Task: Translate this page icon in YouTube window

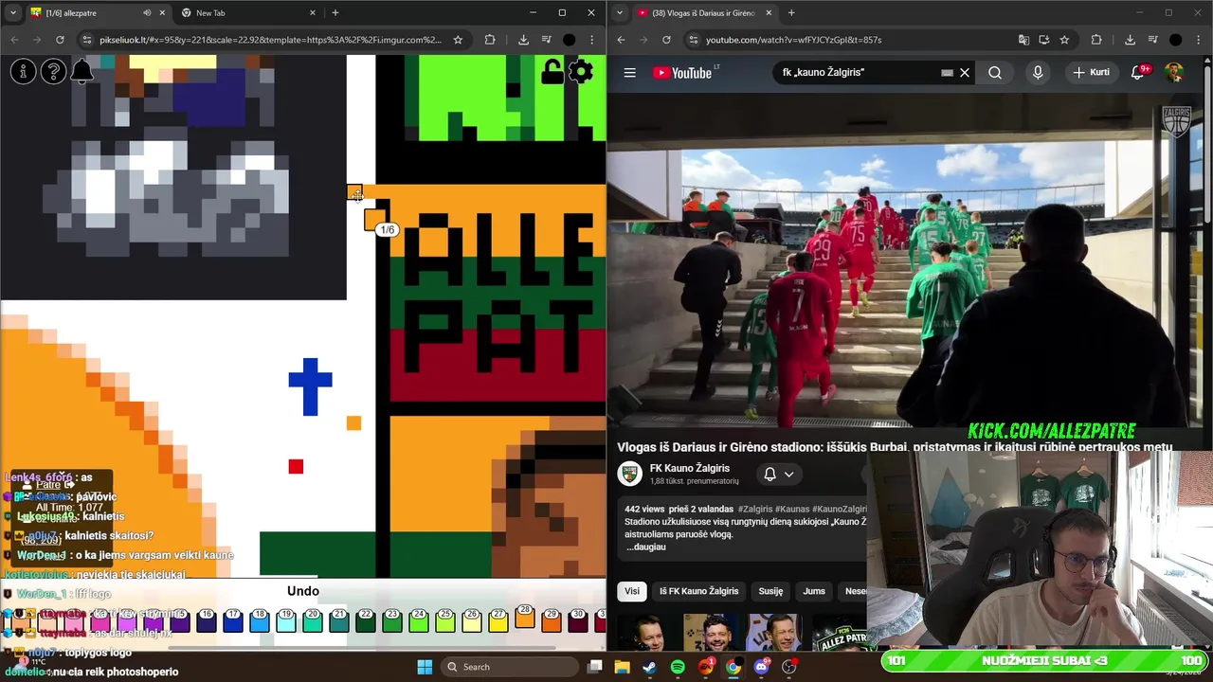Action: point(1023,40)
